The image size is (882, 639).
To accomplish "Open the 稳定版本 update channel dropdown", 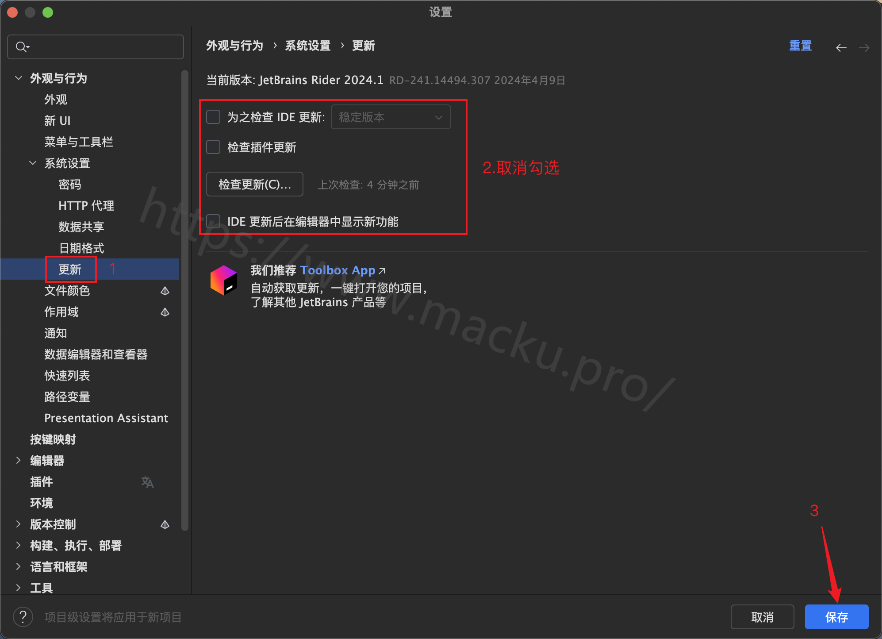I will [x=391, y=117].
